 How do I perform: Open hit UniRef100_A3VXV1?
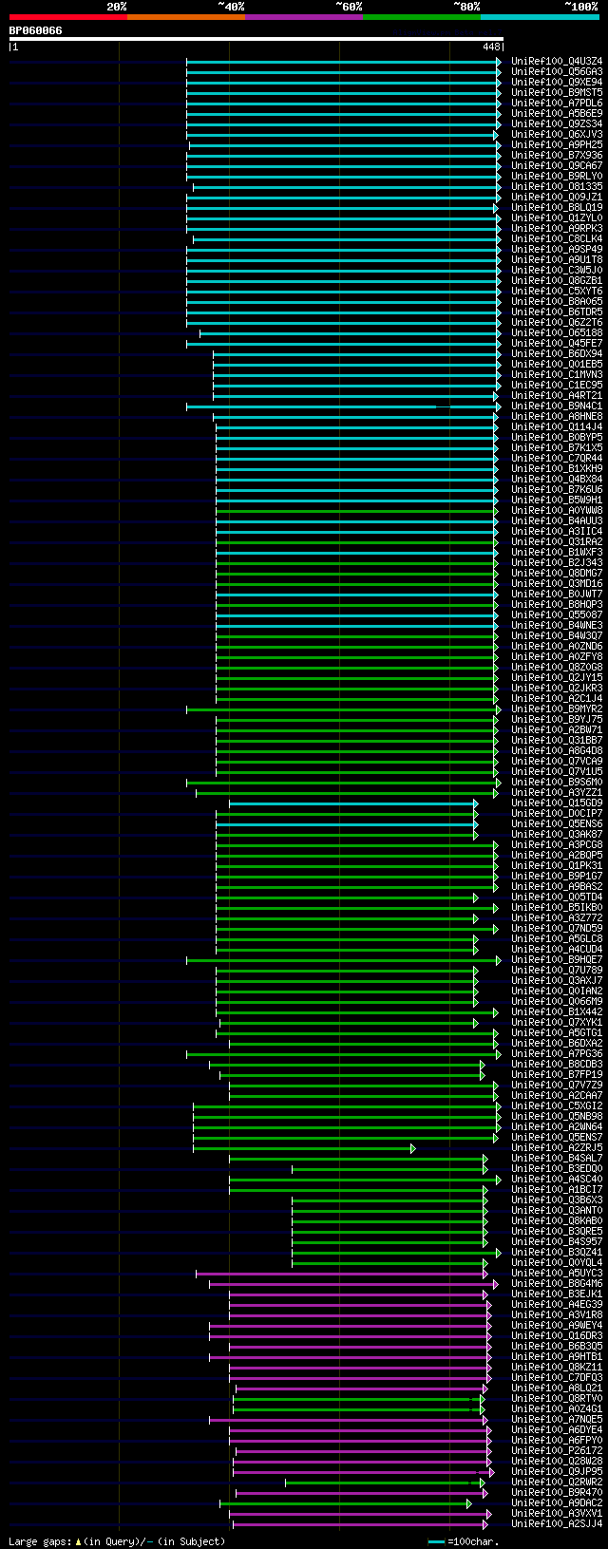557,1513
